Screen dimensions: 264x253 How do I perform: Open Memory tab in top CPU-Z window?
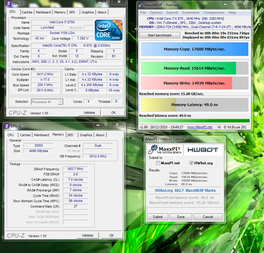coord(60,12)
